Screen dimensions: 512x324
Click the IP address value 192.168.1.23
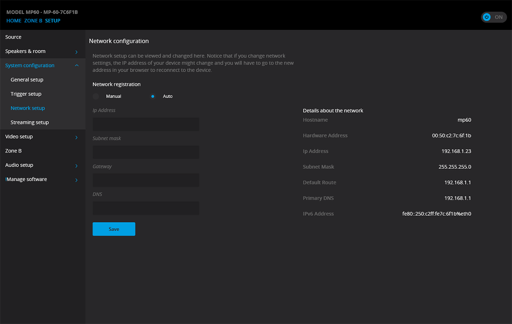pos(456,151)
